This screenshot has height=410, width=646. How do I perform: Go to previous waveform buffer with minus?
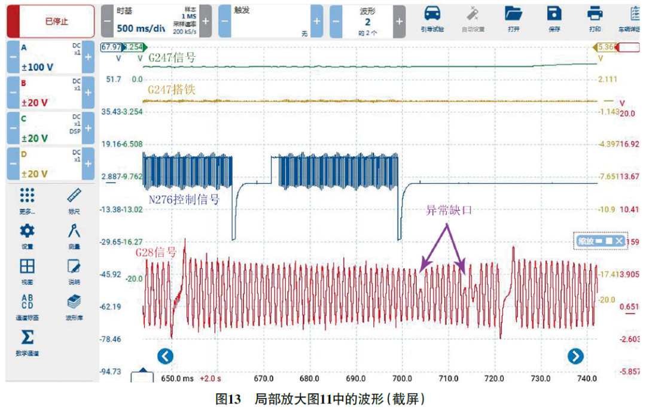336,21
